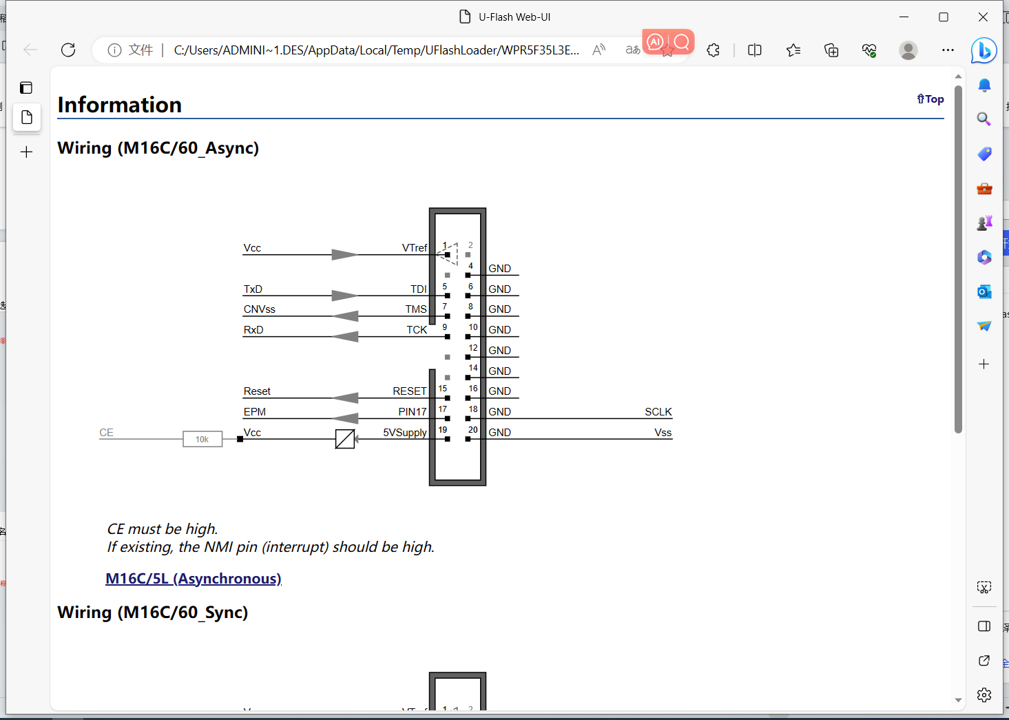
Task: Click the 10k resistor label in diagram
Action: [202, 439]
